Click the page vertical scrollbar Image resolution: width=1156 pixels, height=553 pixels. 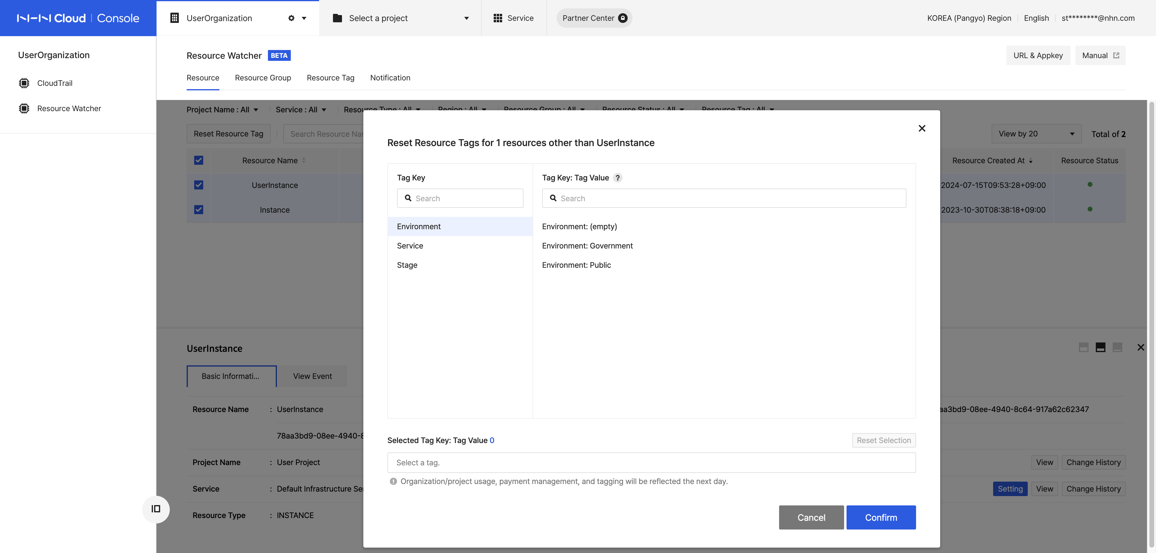click(x=1151, y=324)
